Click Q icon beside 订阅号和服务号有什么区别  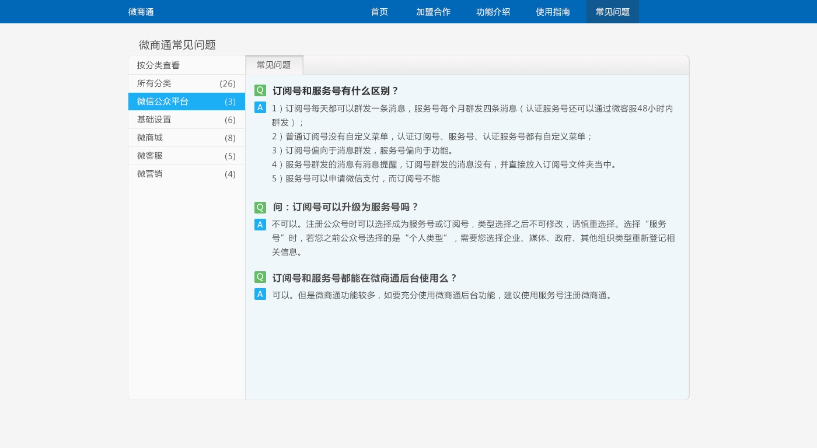coord(260,90)
